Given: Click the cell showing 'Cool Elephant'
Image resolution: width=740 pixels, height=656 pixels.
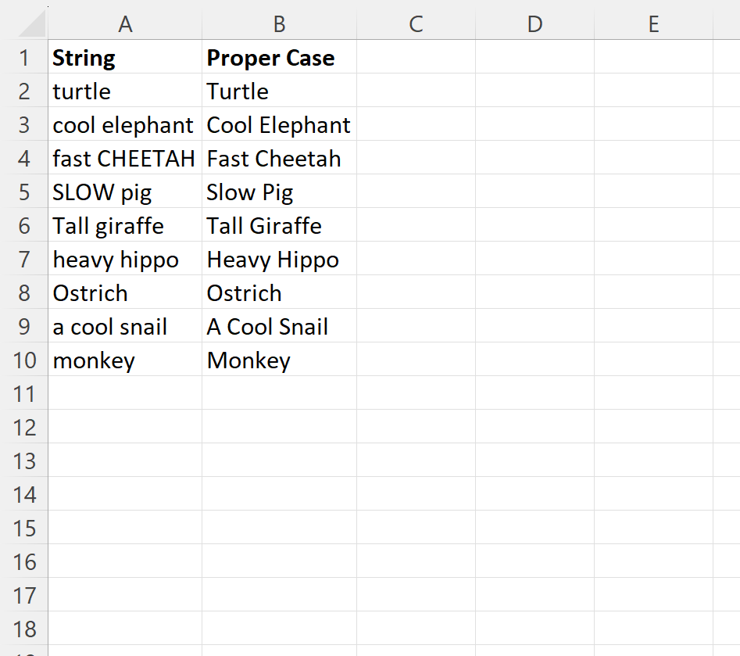Looking at the screenshot, I should (279, 124).
